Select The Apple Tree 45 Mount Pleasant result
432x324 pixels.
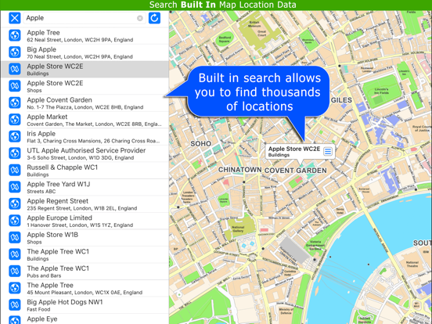pos(85,288)
